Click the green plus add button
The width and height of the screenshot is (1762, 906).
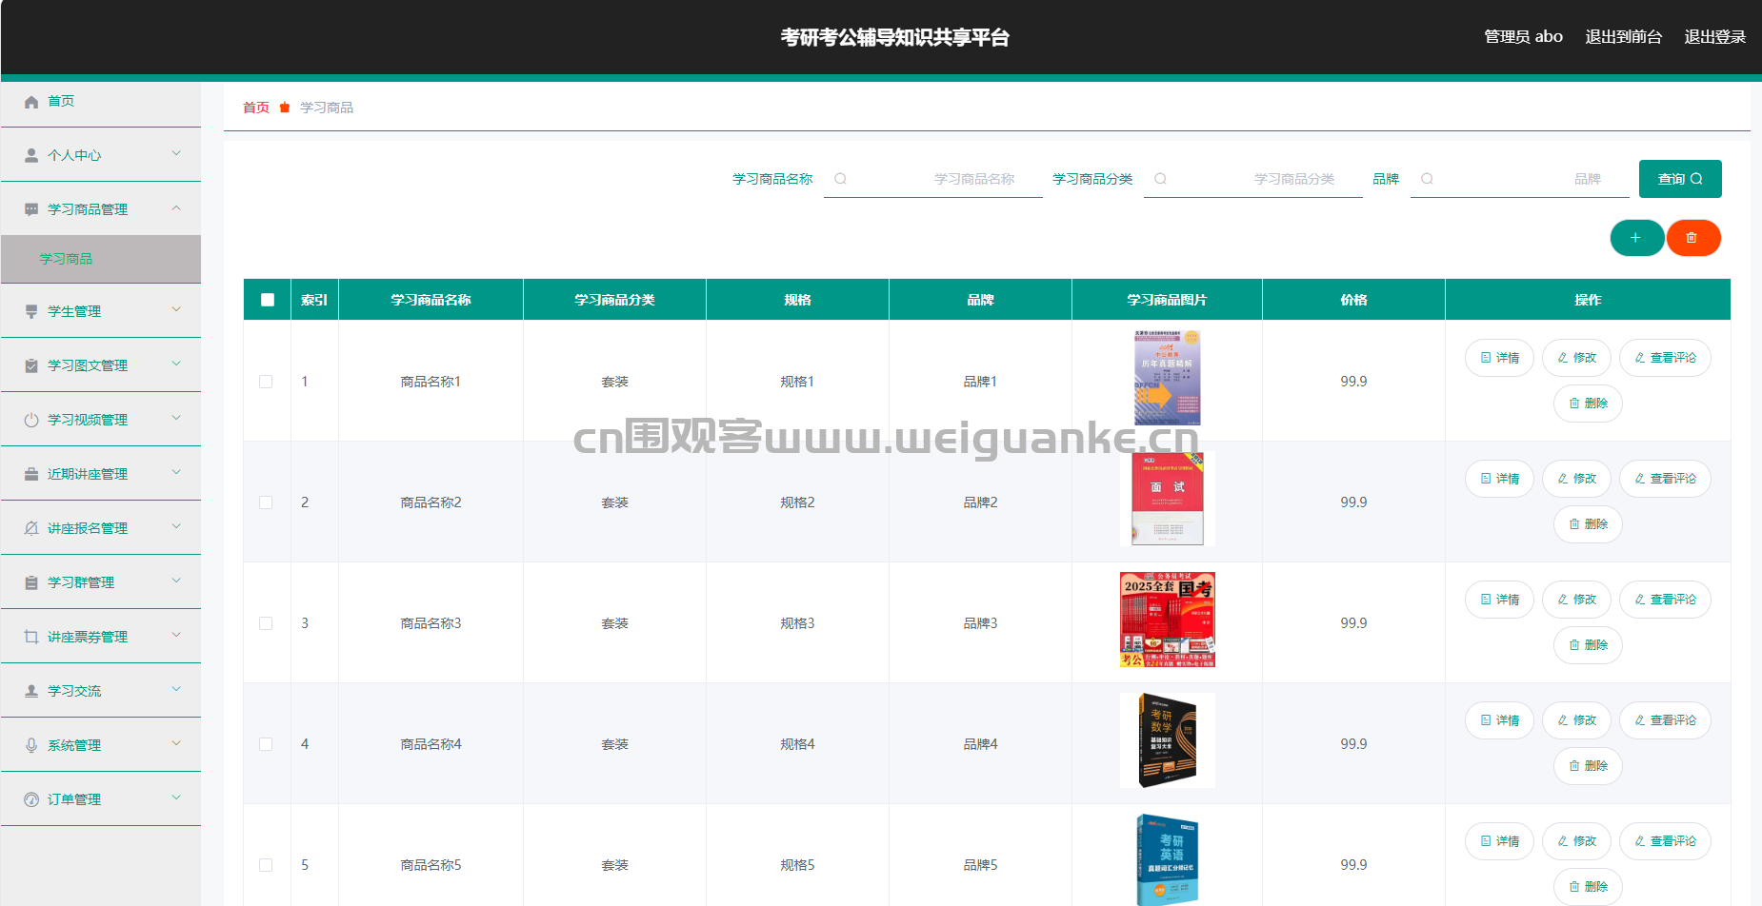(1636, 238)
